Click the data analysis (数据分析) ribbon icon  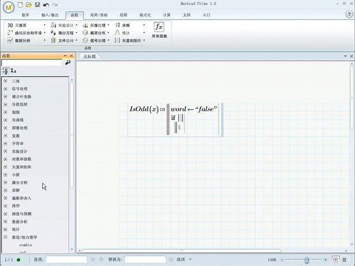[x=10, y=40]
